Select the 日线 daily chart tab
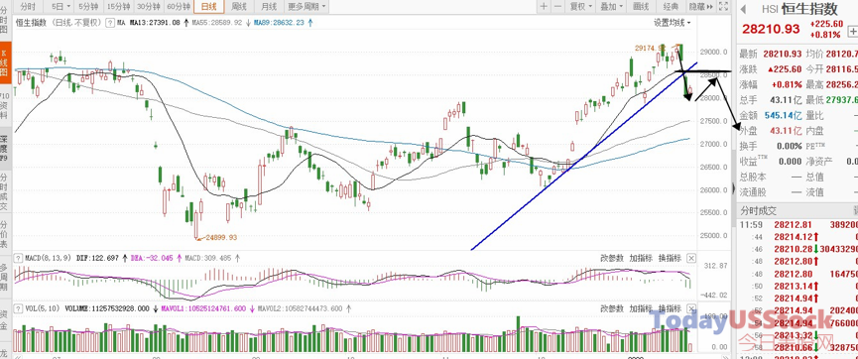This screenshot has width=858, height=359. [x=208, y=7]
